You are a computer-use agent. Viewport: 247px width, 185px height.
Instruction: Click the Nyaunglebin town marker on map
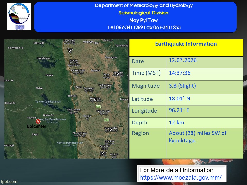111,129
